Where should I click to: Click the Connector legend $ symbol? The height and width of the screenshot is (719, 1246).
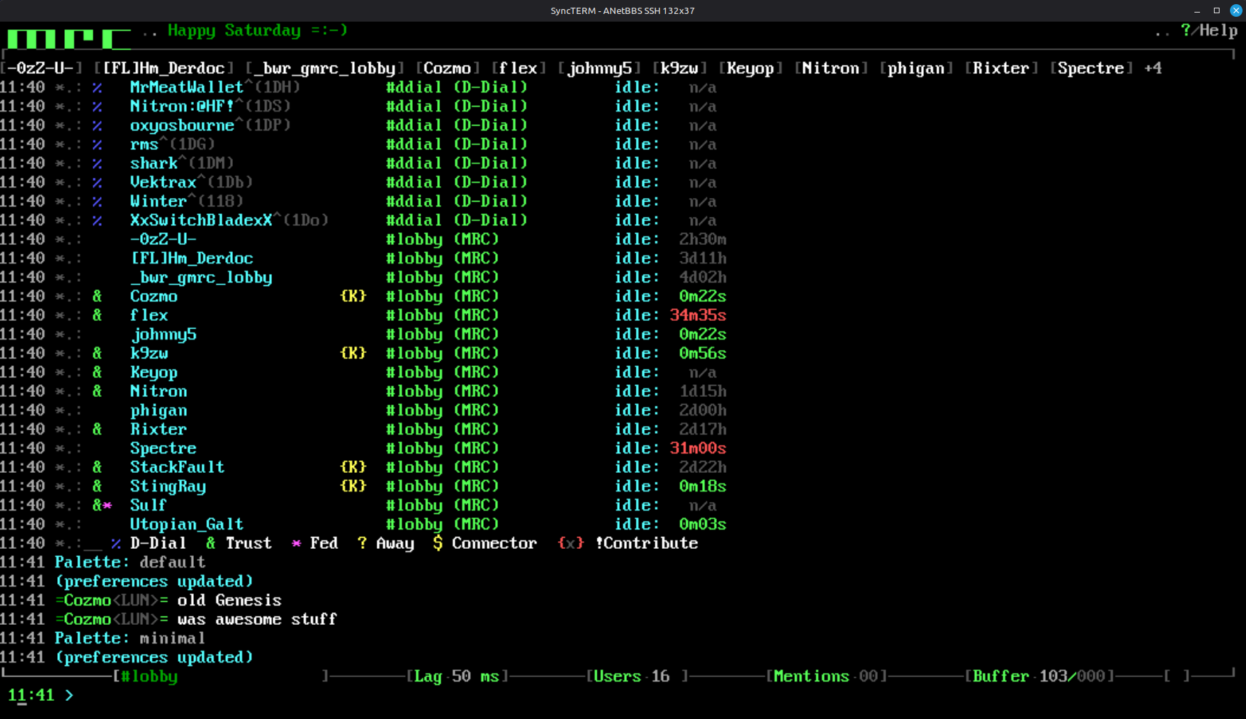(x=438, y=543)
